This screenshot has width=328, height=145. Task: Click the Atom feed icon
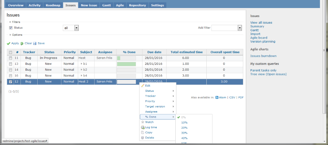(217, 97)
